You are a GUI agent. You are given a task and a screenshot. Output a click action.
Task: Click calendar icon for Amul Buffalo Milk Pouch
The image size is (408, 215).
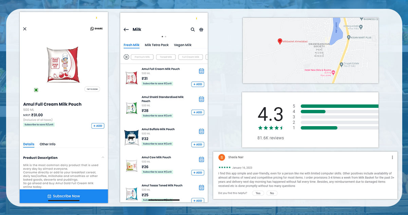(201, 131)
